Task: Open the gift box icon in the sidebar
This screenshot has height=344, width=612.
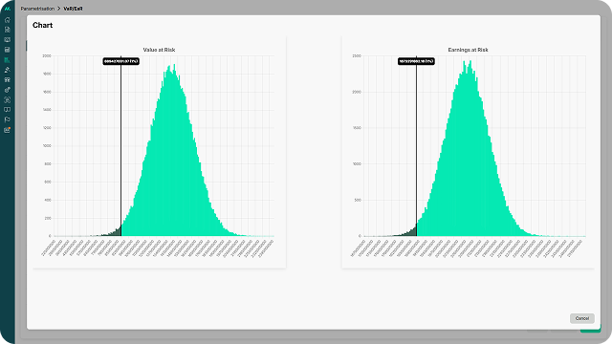Action: 7,79
